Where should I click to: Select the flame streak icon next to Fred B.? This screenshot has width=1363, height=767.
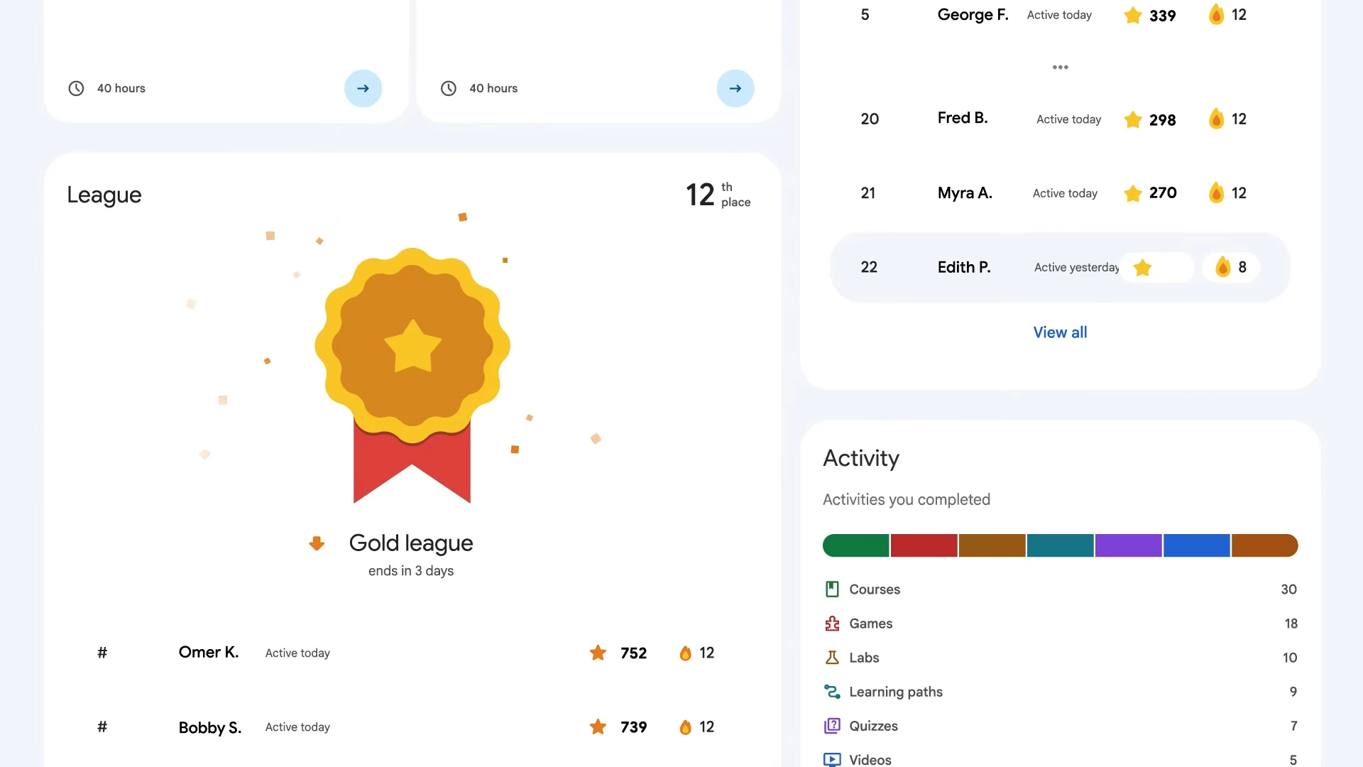(1216, 119)
